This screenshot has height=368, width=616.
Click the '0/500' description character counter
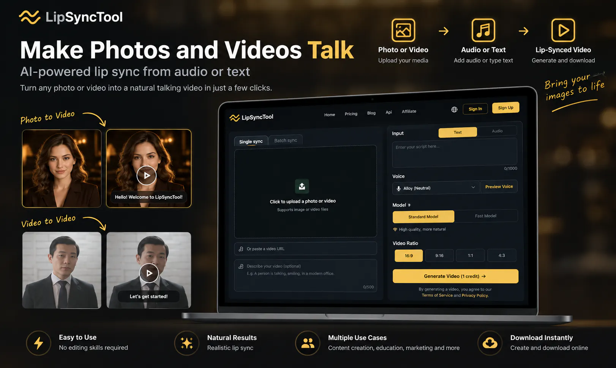[x=368, y=287]
